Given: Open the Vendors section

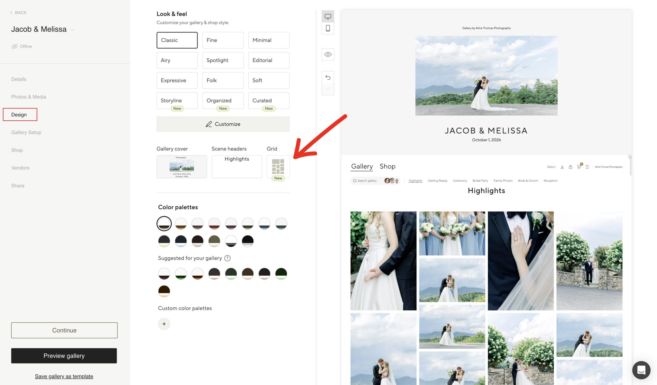Looking at the screenshot, I should [20, 168].
